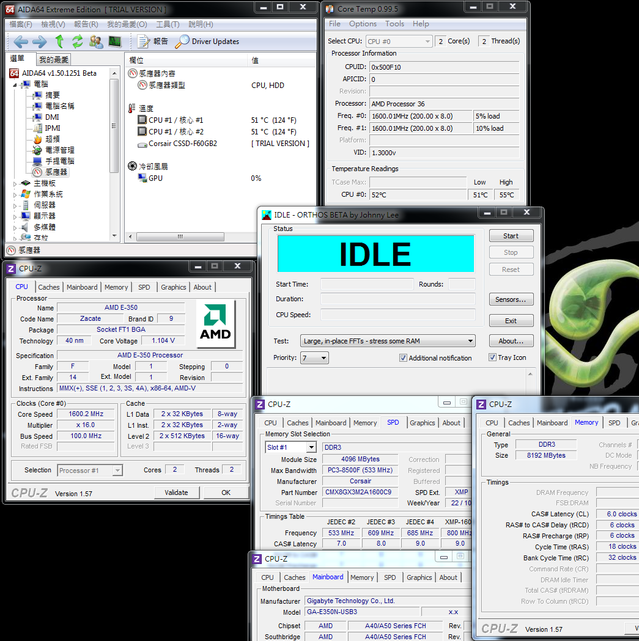Viewport: 639px width, 641px height.
Task: Click the cyan IDLE status panel
Action: (x=375, y=254)
